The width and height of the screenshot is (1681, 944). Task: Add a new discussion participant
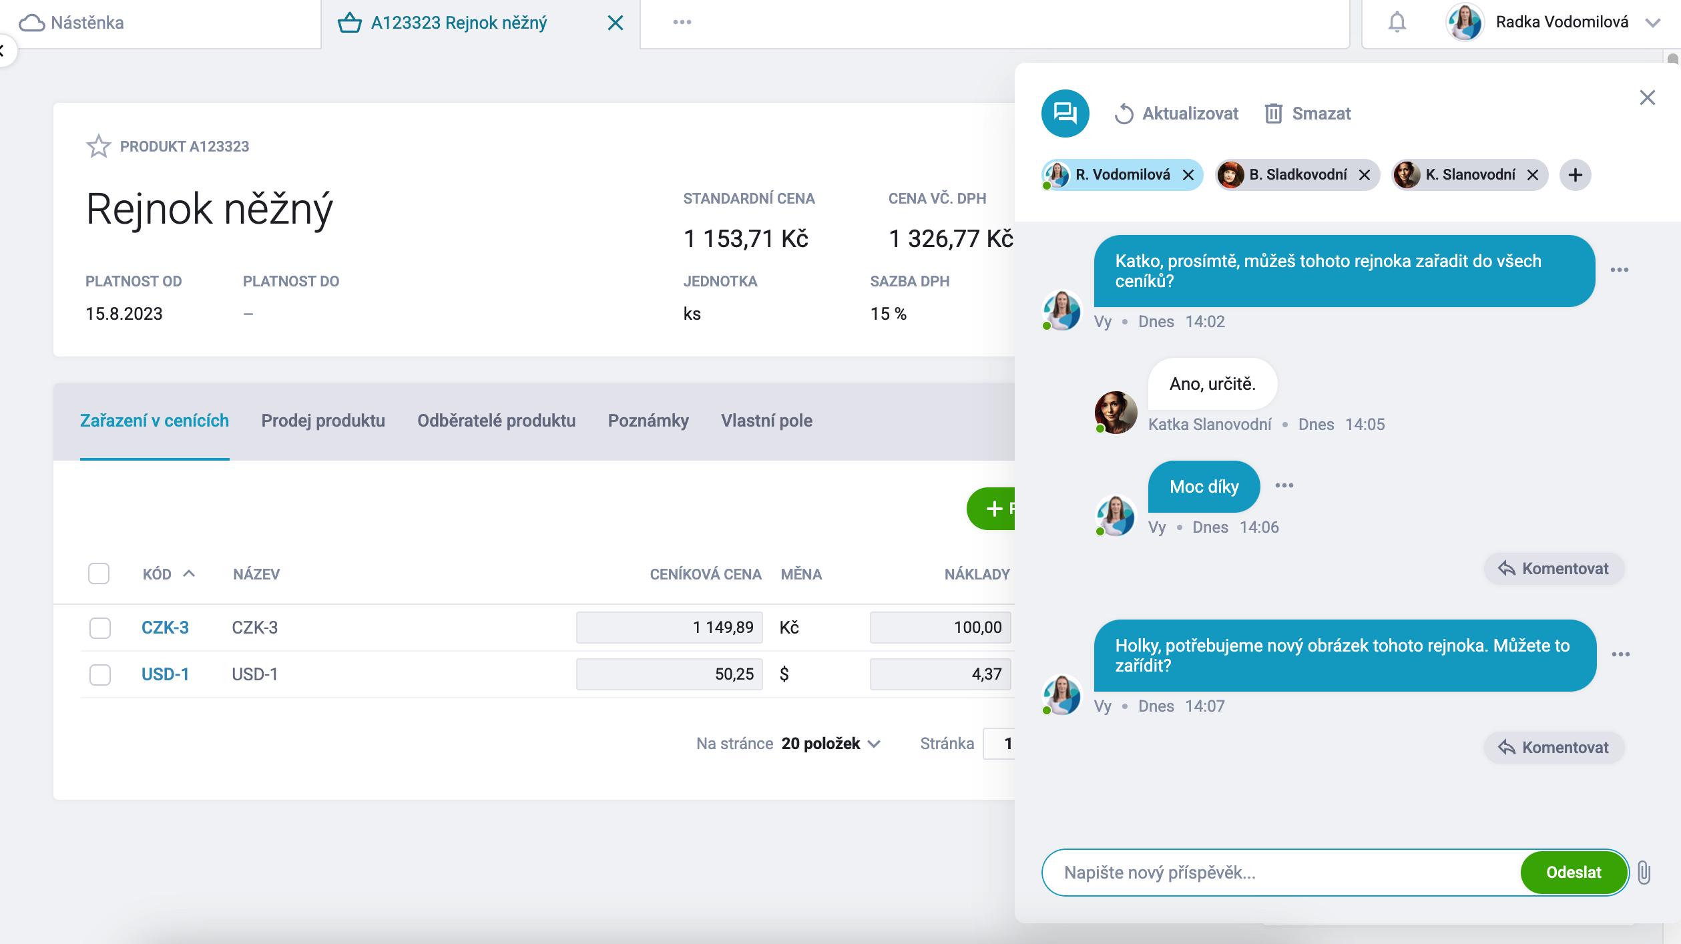tap(1575, 175)
